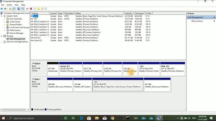Expand the Event Viewer node
216x121 pixels.
pos(4,22)
